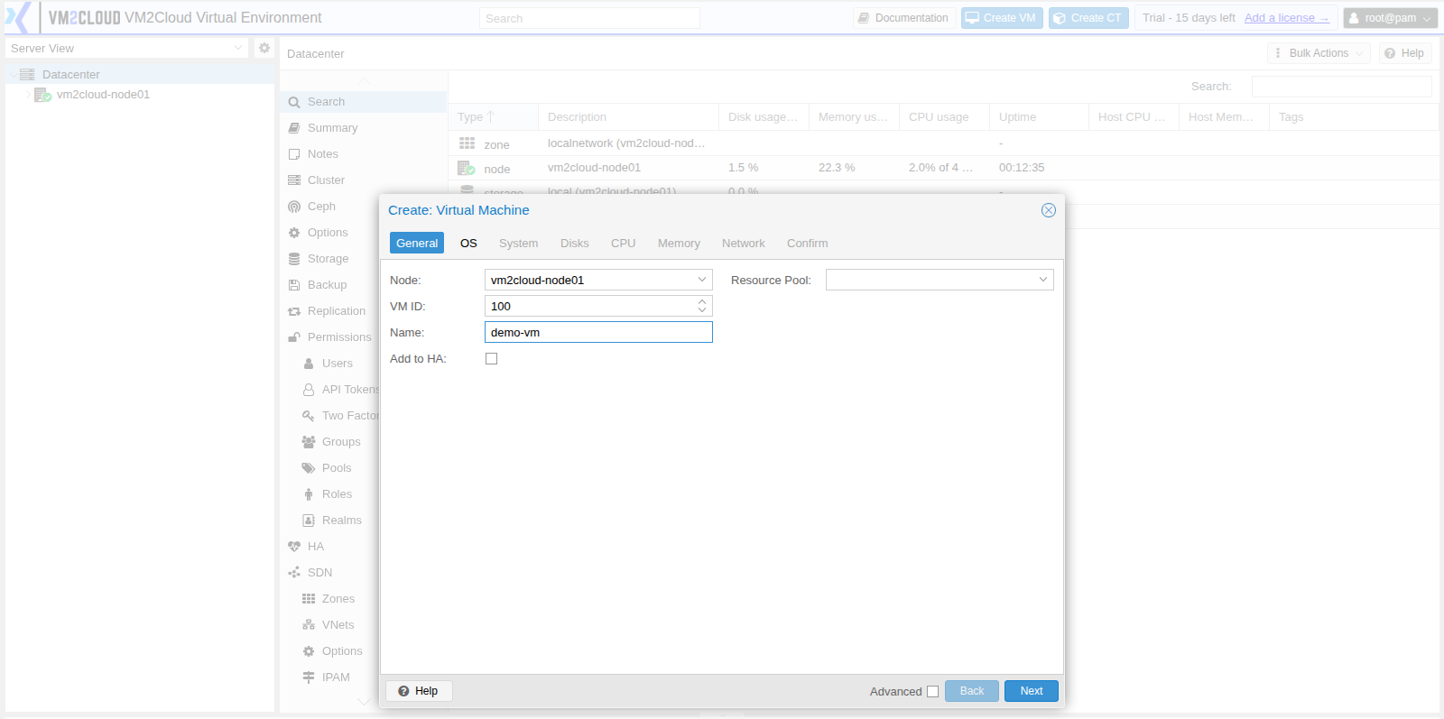Click the Pools tags icon
1444x719 pixels.
pyautogui.click(x=309, y=468)
